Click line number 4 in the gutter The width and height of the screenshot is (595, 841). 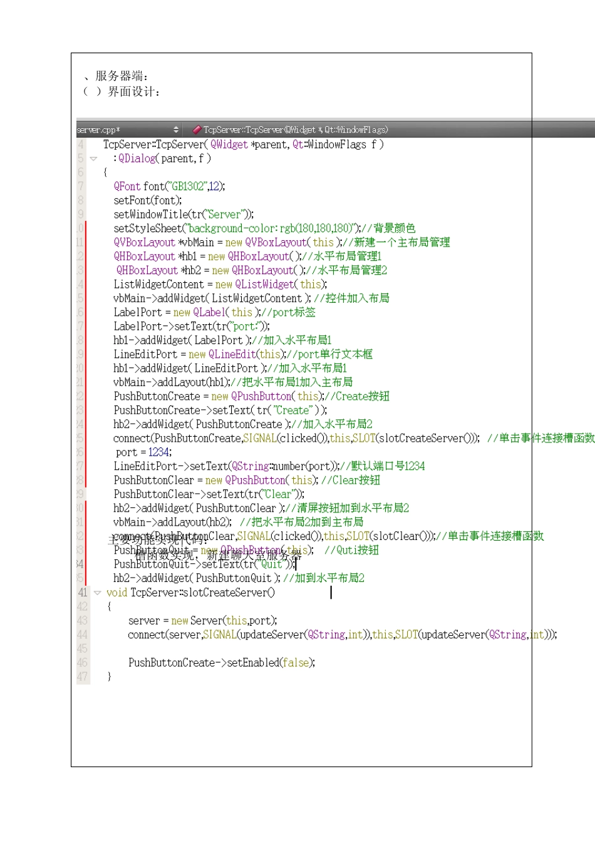[x=81, y=145]
